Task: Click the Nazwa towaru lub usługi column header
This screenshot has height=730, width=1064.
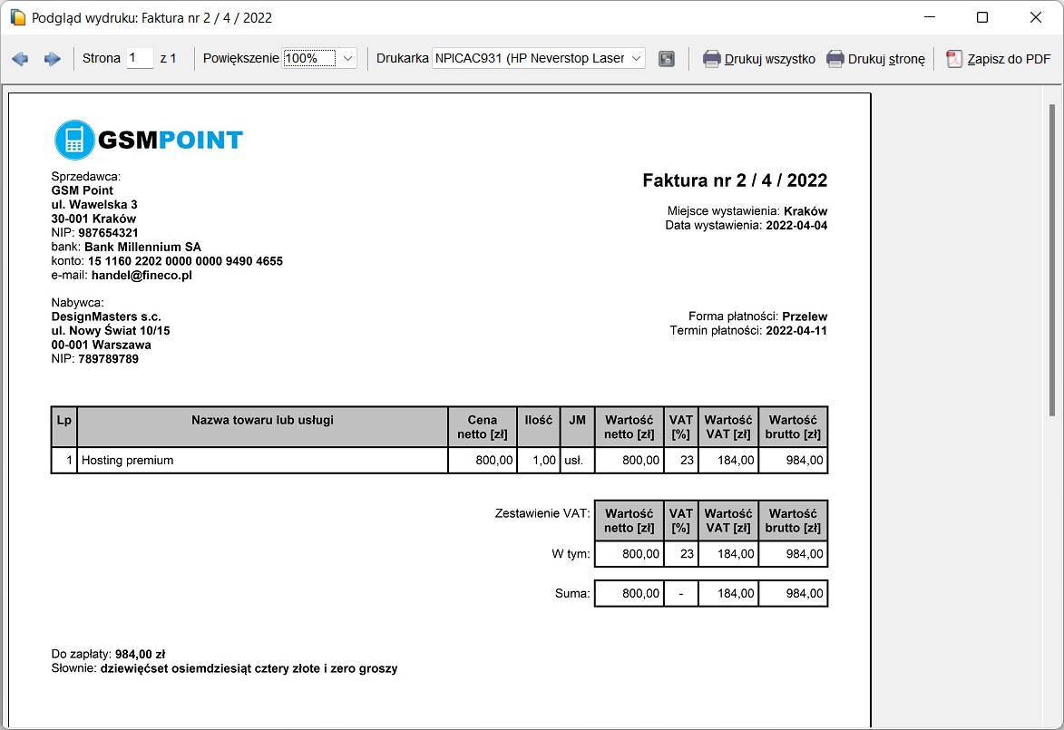Action: tap(262, 420)
